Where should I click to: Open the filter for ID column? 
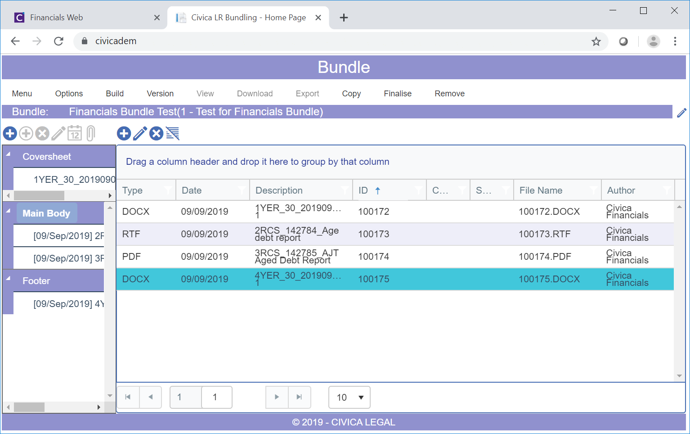point(419,190)
